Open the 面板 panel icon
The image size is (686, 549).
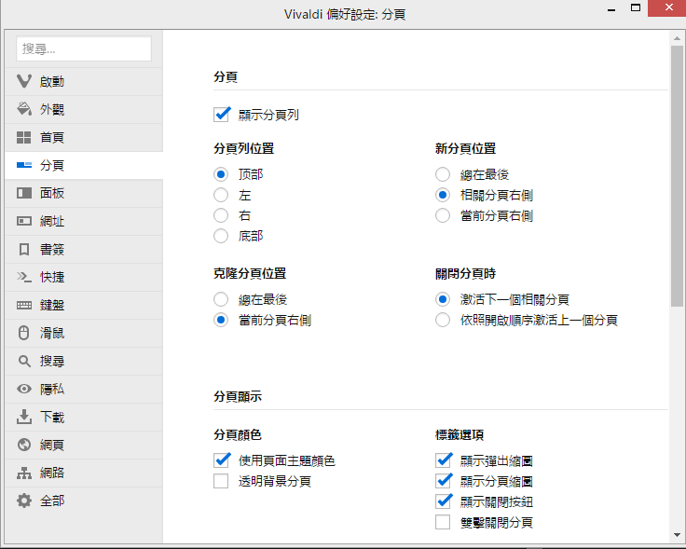(x=24, y=193)
